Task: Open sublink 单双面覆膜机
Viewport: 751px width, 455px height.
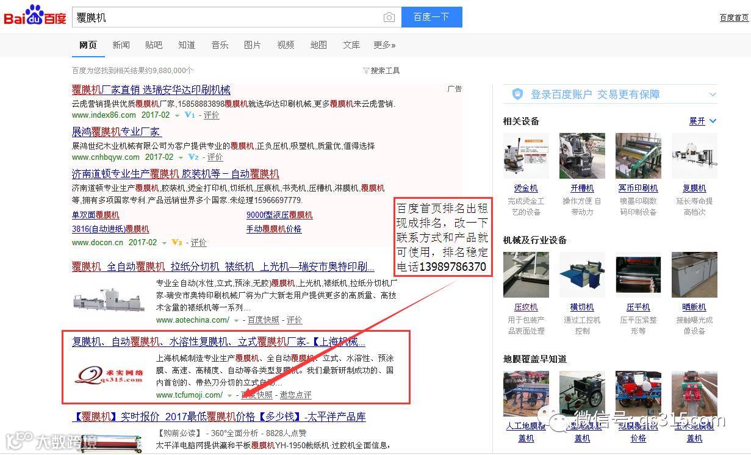Action: coord(96,215)
